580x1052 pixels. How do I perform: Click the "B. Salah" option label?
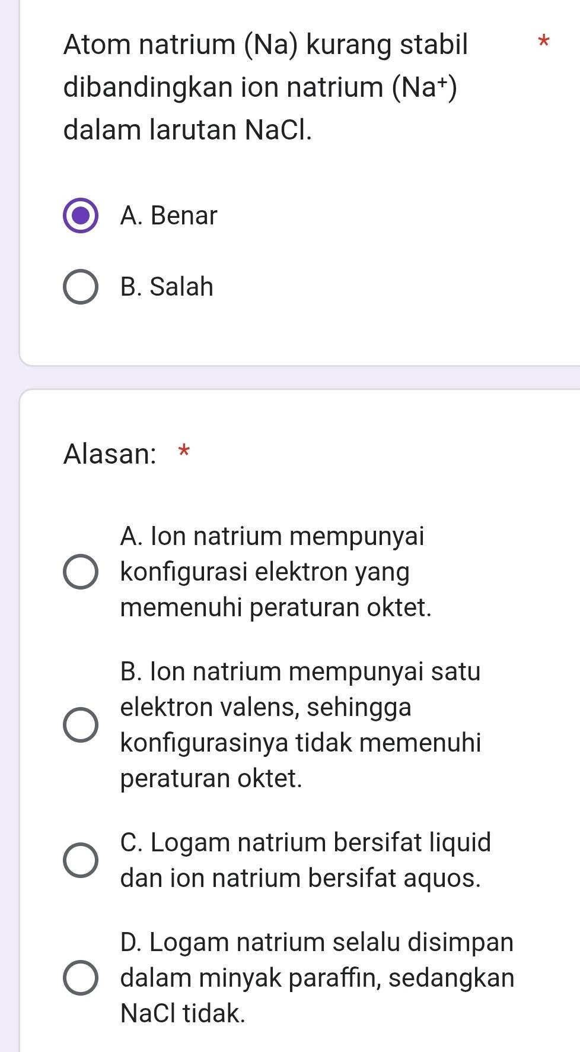click(x=167, y=287)
